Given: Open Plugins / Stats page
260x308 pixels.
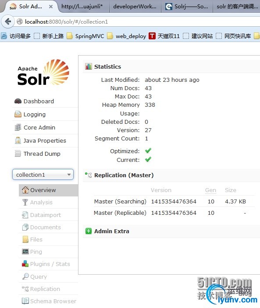Looking at the screenshot, I should click(x=50, y=264).
